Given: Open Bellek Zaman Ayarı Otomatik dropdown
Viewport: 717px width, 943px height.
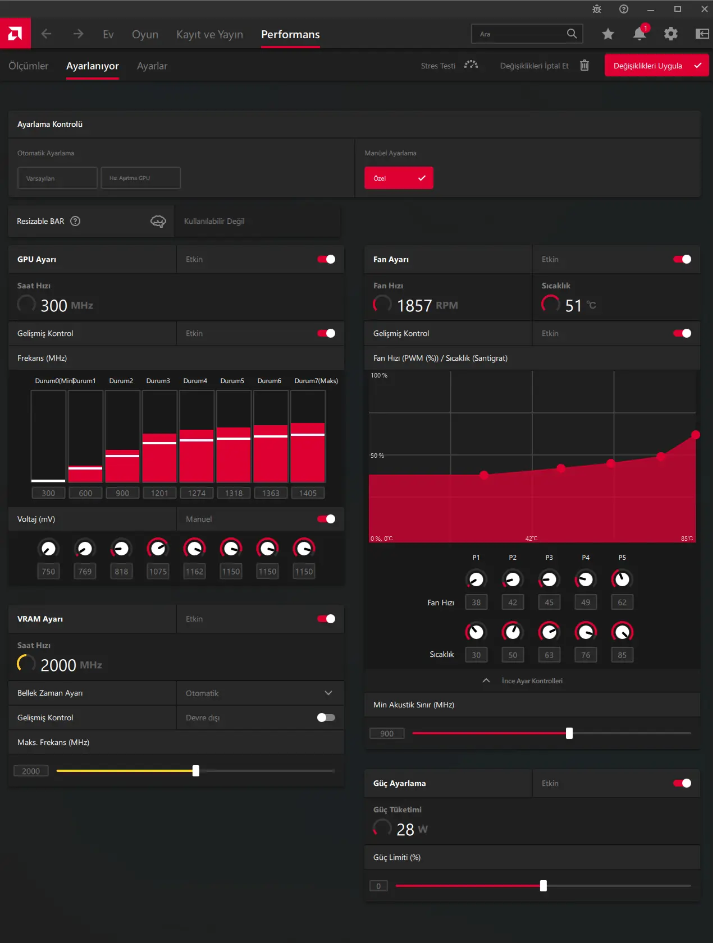Looking at the screenshot, I should (x=260, y=693).
